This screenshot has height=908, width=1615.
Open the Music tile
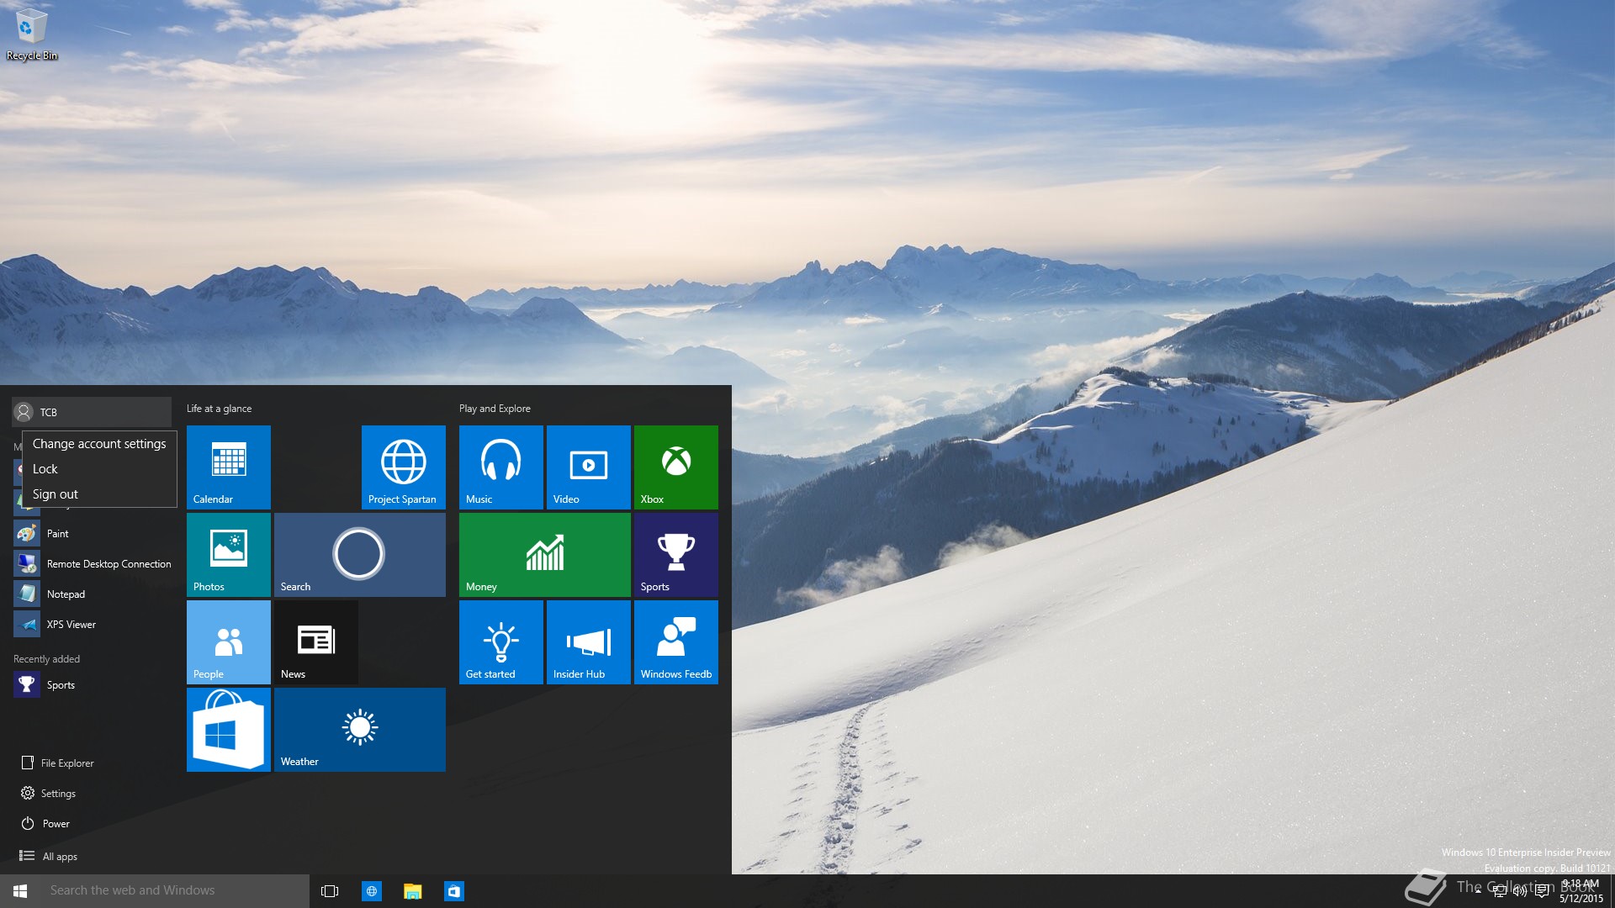pyautogui.click(x=501, y=467)
